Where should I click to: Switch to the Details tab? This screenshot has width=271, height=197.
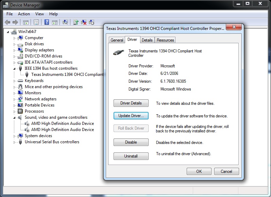pos(147,40)
